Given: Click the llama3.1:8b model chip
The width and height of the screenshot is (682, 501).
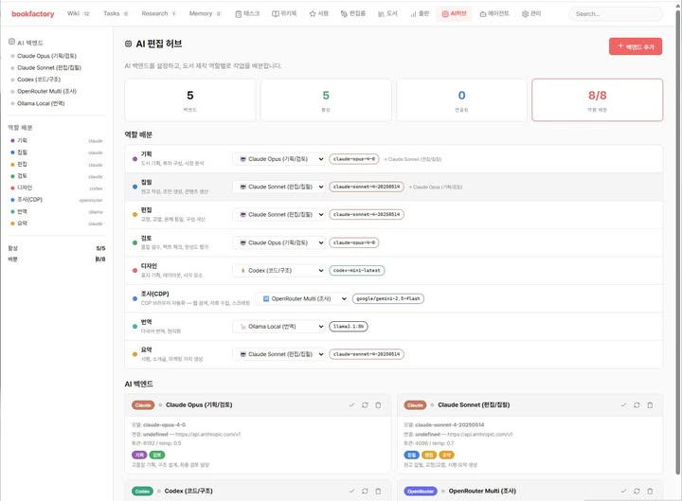Looking at the screenshot, I should 349,327.
